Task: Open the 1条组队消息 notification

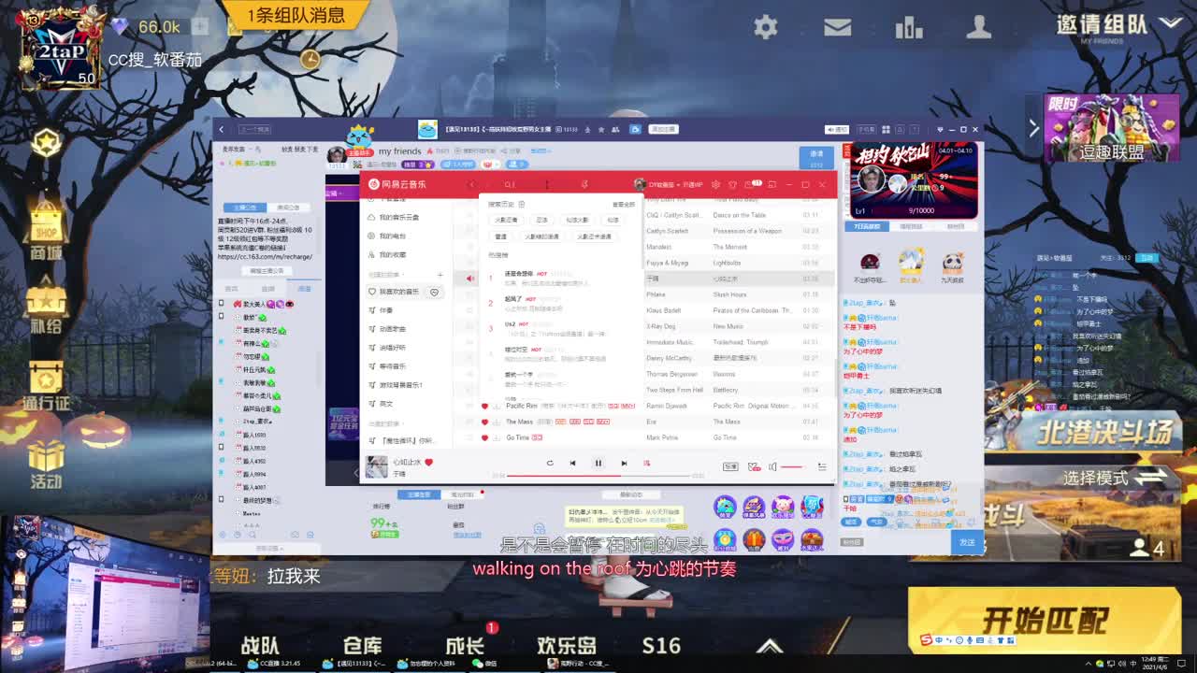Action: [x=296, y=15]
